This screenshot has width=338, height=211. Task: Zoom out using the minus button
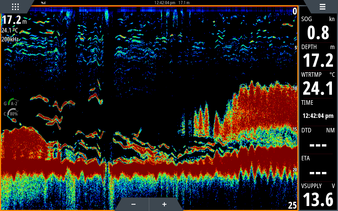point(133,204)
